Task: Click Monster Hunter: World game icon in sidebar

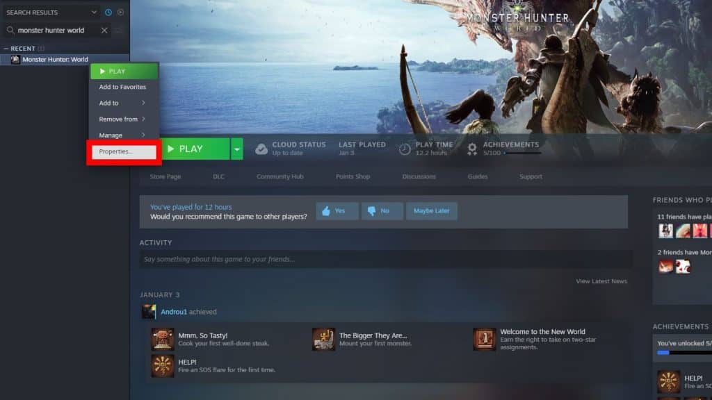Action: coord(15,60)
